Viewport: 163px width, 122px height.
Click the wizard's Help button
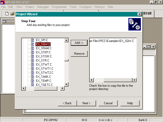pos(130,103)
